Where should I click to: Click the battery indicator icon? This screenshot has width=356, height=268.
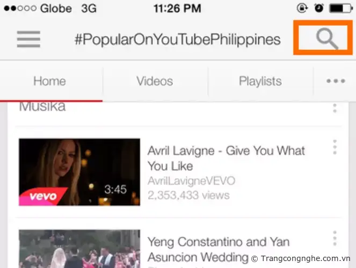tap(342, 9)
